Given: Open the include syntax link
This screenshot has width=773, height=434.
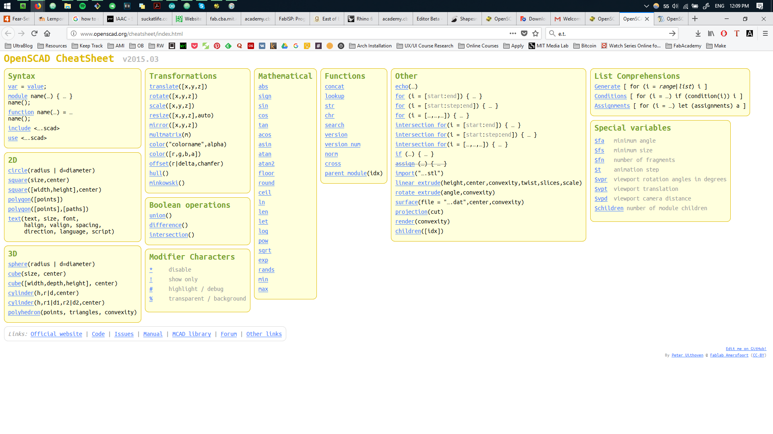Looking at the screenshot, I should pos(19,128).
